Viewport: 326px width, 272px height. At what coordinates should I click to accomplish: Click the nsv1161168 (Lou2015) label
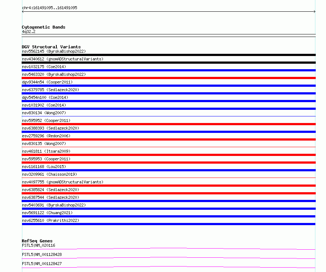coord(44,167)
